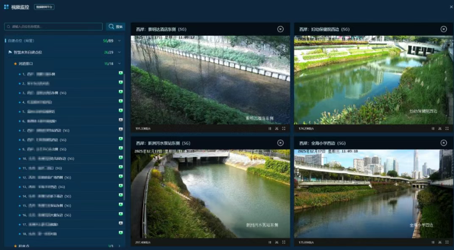Fullscreen the 妇幼保健院西边 video
The width and height of the screenshot is (454, 250).
tap(447, 128)
